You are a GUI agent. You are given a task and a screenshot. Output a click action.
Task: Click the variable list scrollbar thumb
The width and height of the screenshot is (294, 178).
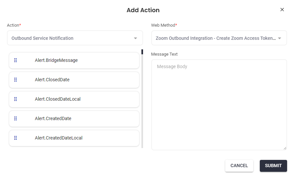pyautogui.click(x=142, y=52)
